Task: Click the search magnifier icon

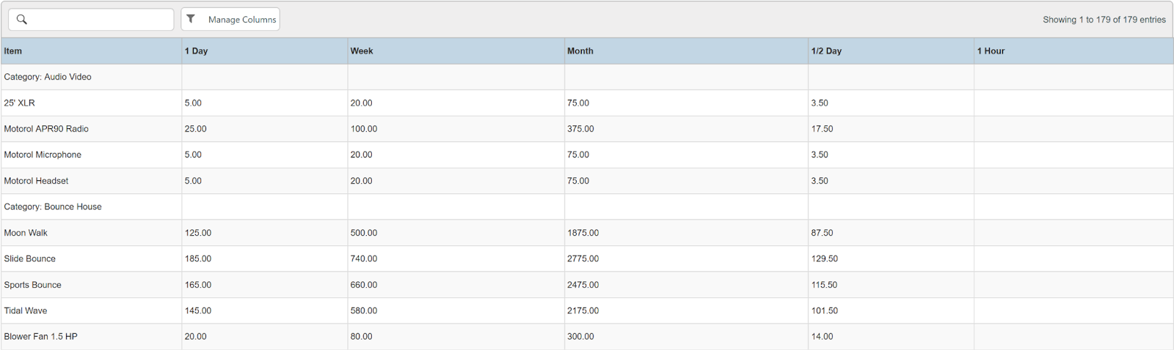Action: click(22, 20)
